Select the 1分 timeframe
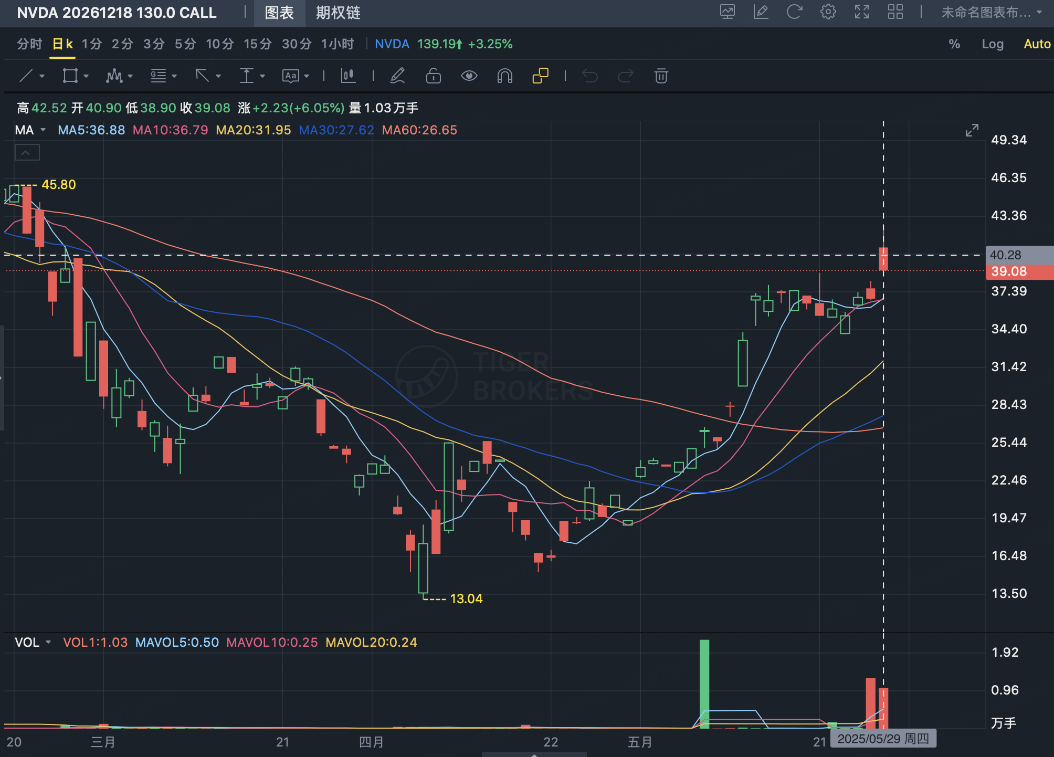Image resolution: width=1054 pixels, height=757 pixels. [92, 44]
